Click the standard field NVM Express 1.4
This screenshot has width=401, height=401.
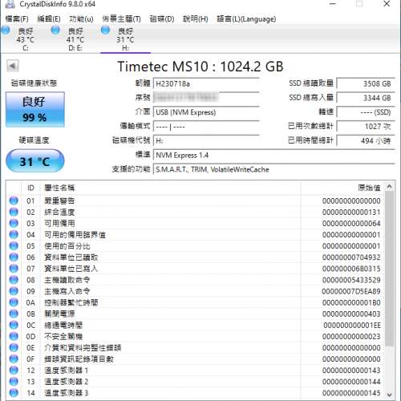(x=274, y=155)
